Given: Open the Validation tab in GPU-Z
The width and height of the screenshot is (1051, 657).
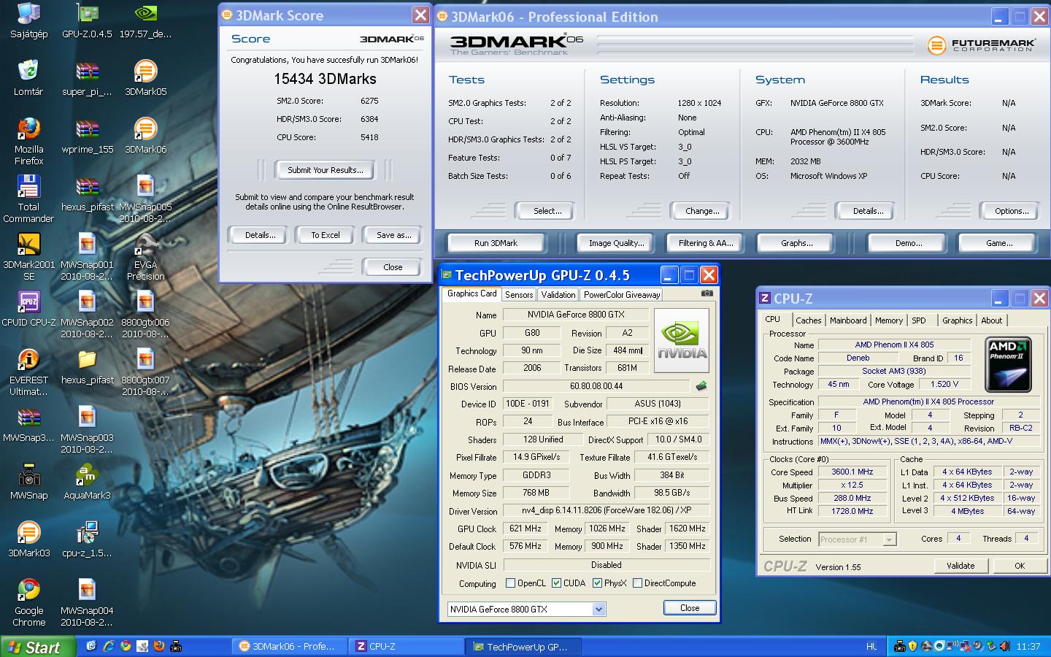Looking at the screenshot, I should coord(558,295).
